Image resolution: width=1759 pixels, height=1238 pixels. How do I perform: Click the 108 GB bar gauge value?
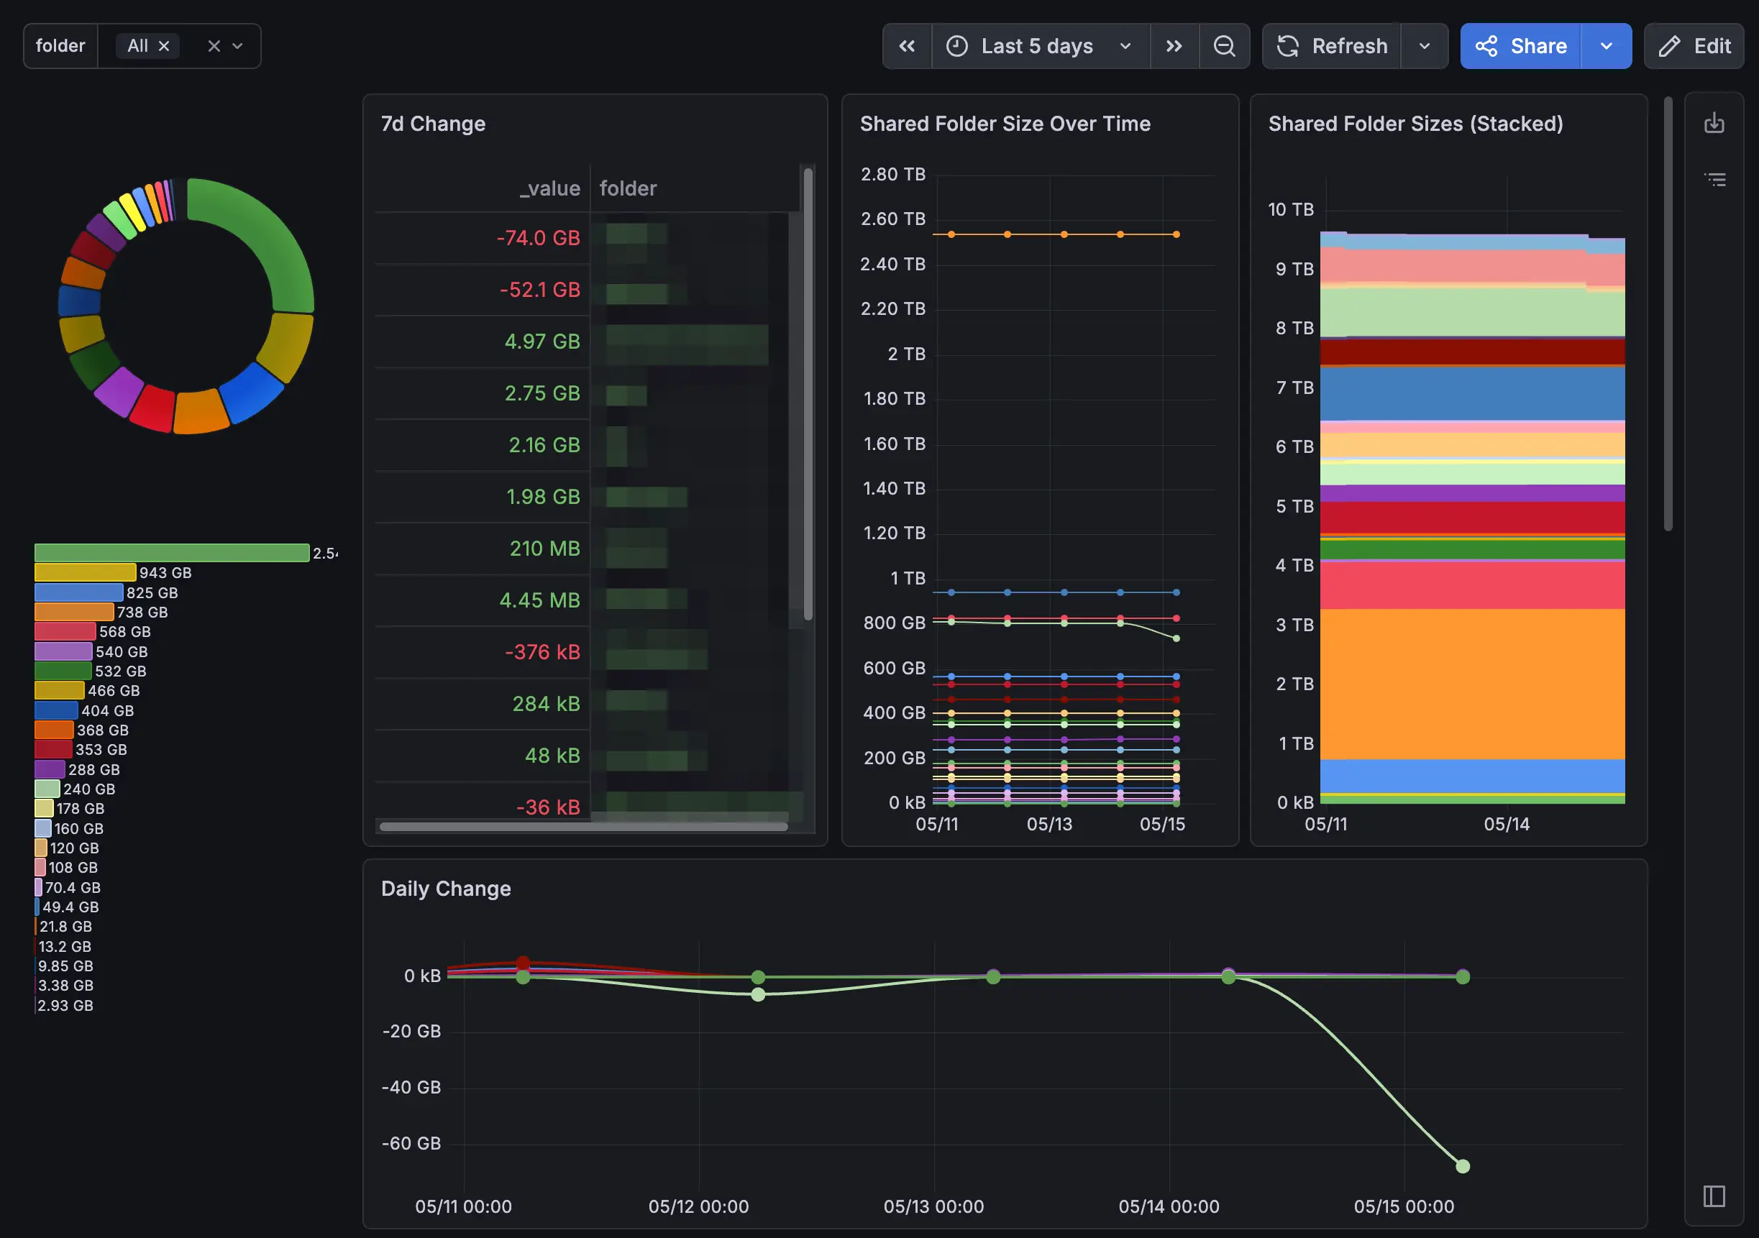pyautogui.click(x=73, y=867)
